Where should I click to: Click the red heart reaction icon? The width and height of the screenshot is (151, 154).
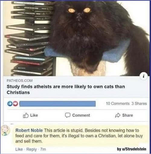(x=15, y=104)
